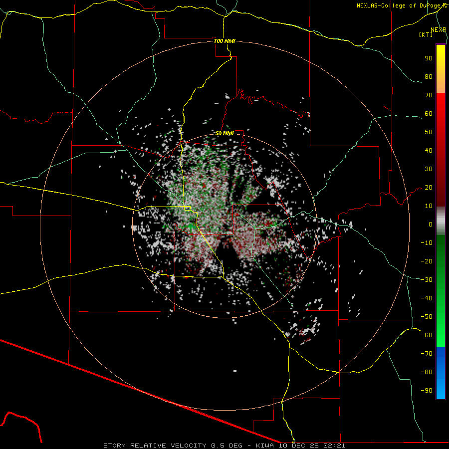Click the -10 value on the velocity scale
The width and height of the screenshot is (449, 449).
pos(427,243)
